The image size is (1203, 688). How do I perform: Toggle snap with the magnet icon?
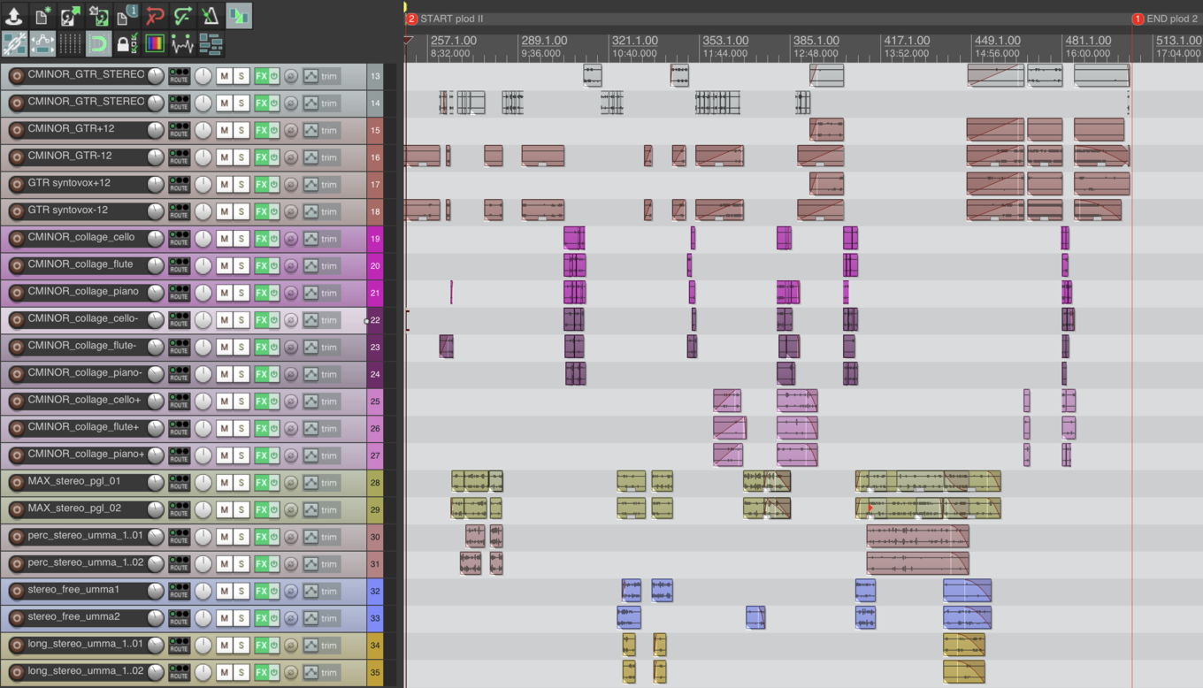(x=99, y=43)
